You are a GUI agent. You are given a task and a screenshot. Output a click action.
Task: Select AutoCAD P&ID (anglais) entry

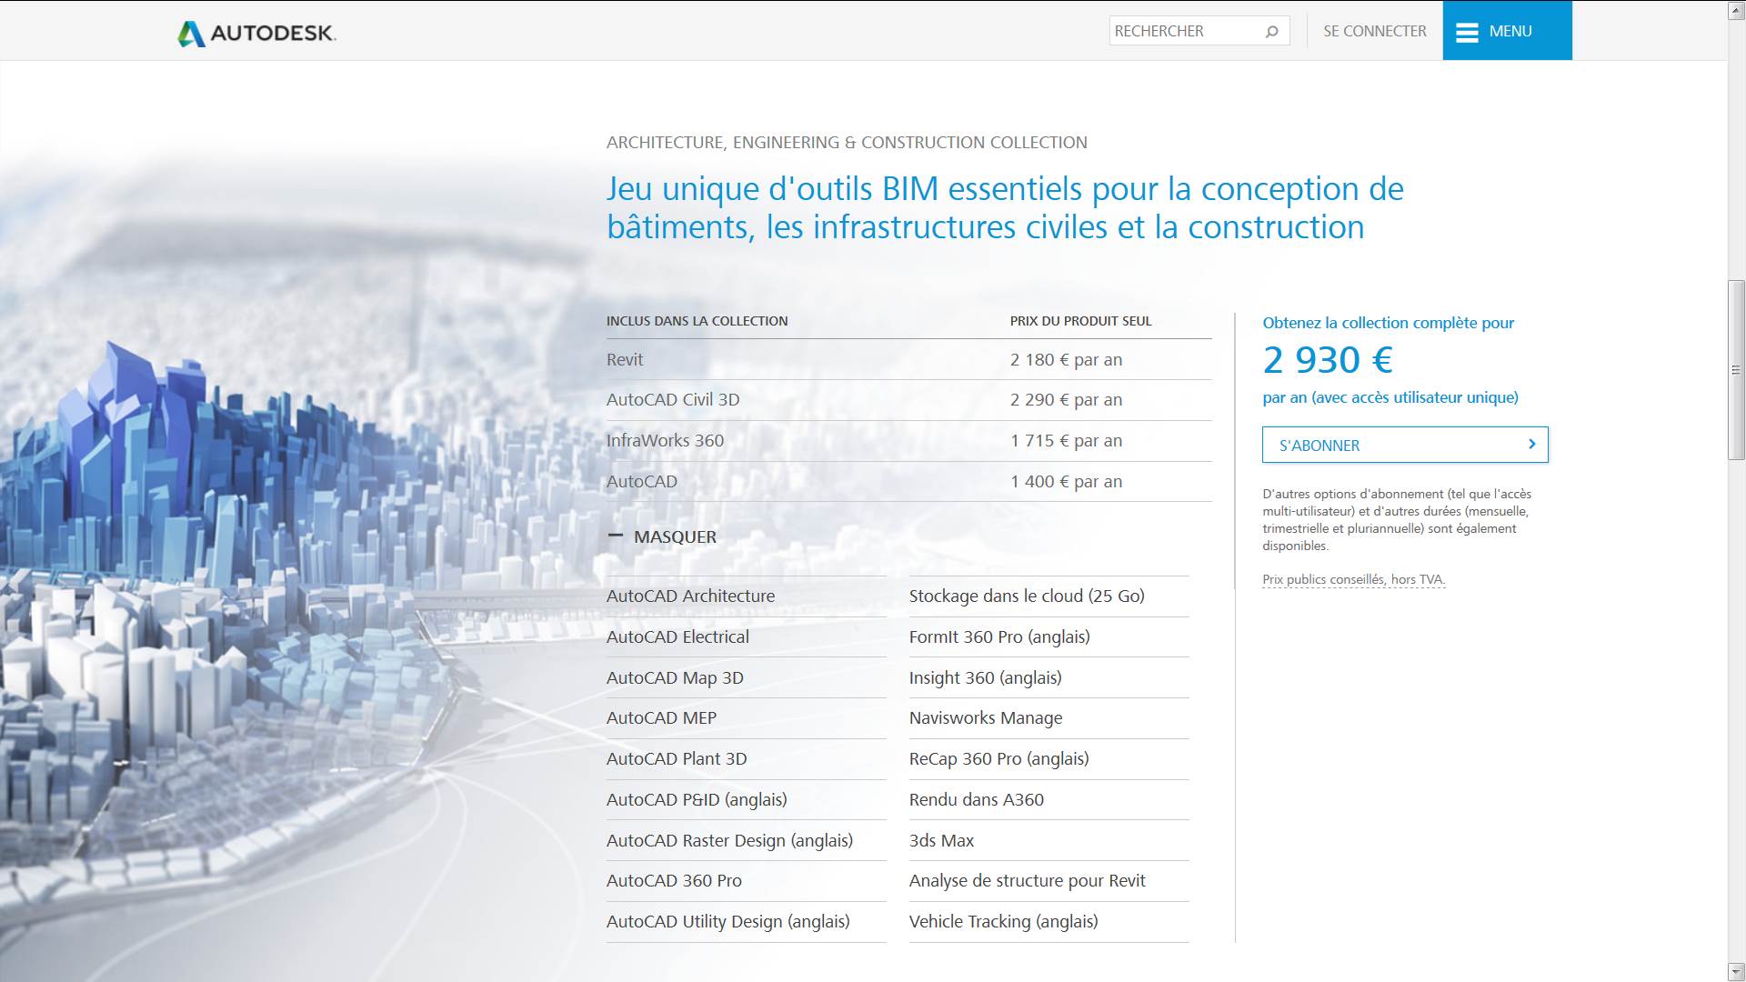(697, 799)
